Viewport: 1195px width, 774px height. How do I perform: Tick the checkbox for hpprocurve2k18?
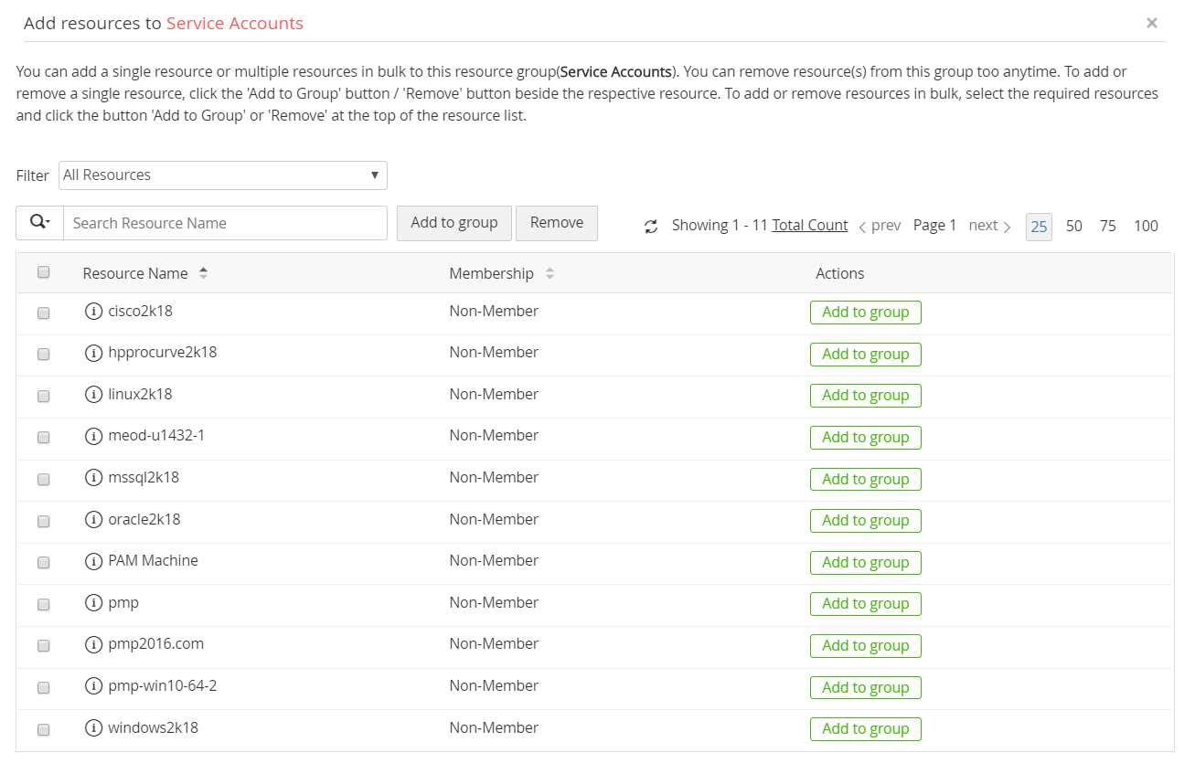tap(43, 354)
